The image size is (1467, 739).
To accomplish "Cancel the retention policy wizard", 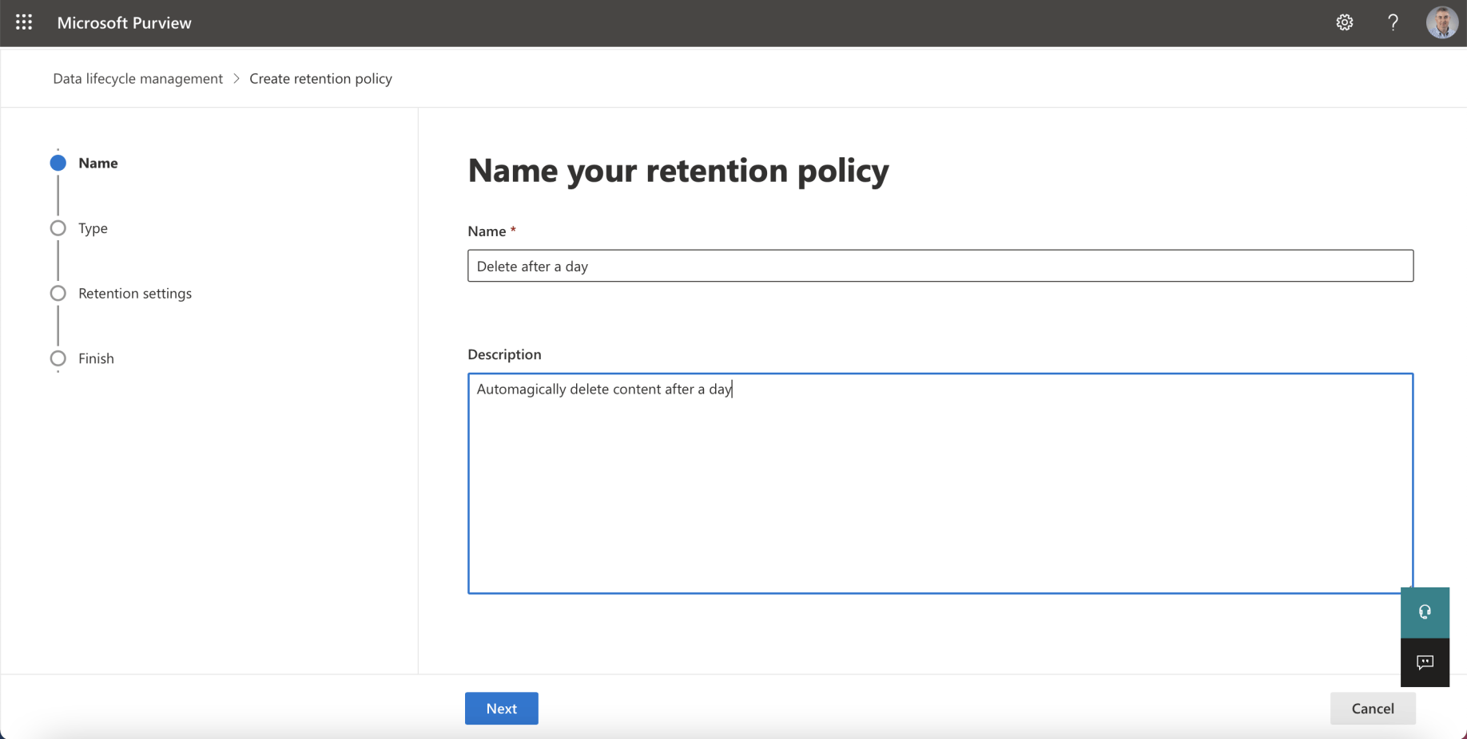I will tap(1372, 709).
